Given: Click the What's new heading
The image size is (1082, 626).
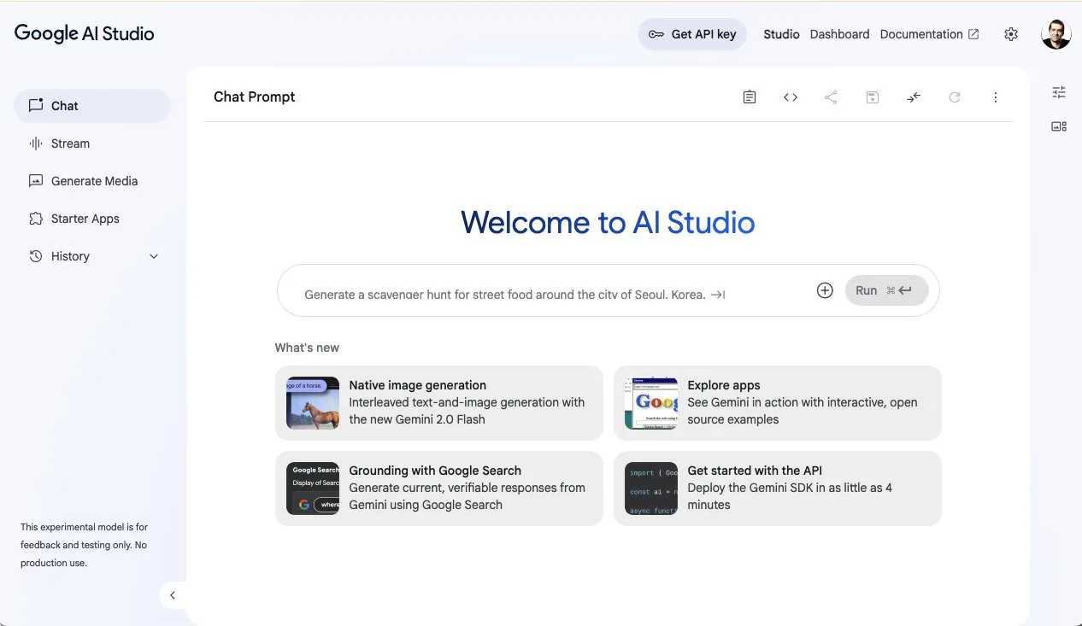Looking at the screenshot, I should pyautogui.click(x=307, y=348).
